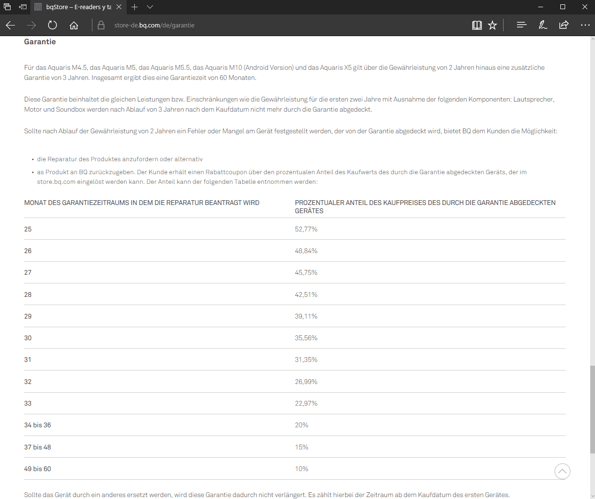The width and height of the screenshot is (595, 499).
Task: Select the 20% table cell
Action: click(x=301, y=425)
